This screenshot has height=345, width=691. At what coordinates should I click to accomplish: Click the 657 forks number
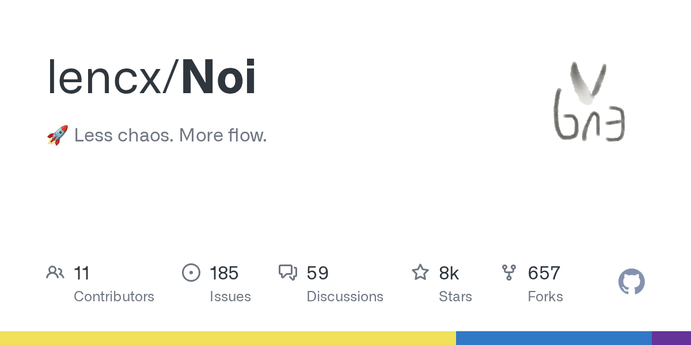tap(544, 273)
